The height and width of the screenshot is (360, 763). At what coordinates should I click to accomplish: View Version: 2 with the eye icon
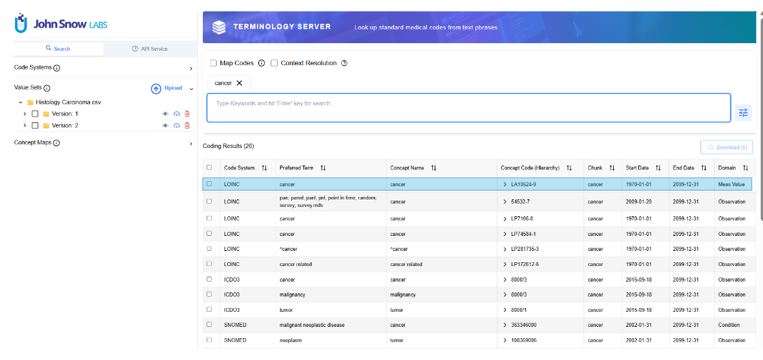click(165, 125)
